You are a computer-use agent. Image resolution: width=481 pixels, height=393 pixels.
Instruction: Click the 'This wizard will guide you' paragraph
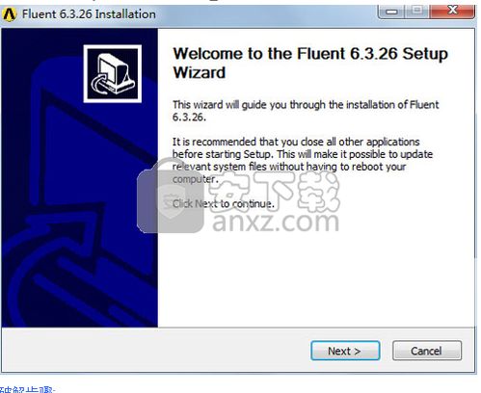306,111
